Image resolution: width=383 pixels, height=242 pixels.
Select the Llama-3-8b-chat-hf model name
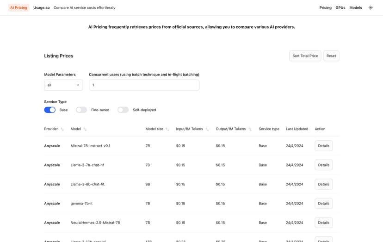tap(88, 184)
